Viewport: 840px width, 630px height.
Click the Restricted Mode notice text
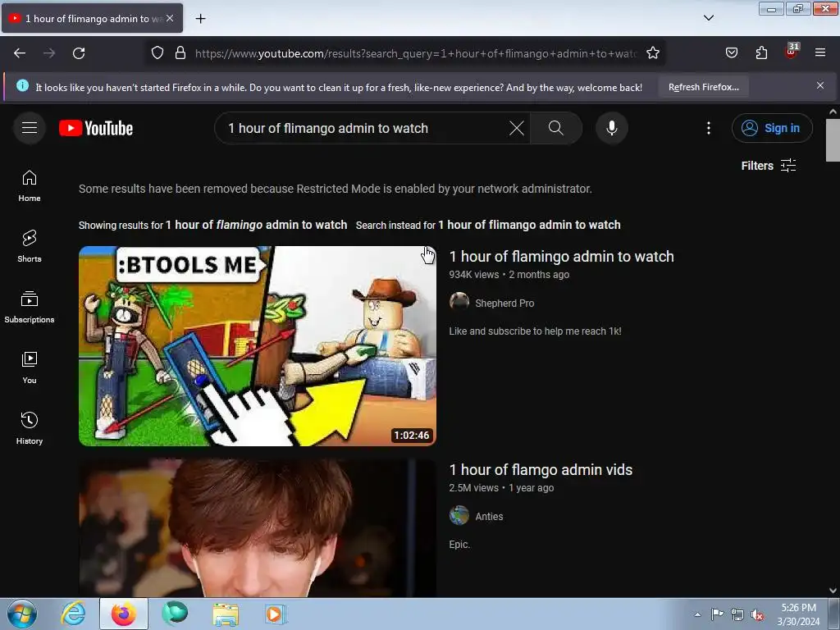point(336,189)
